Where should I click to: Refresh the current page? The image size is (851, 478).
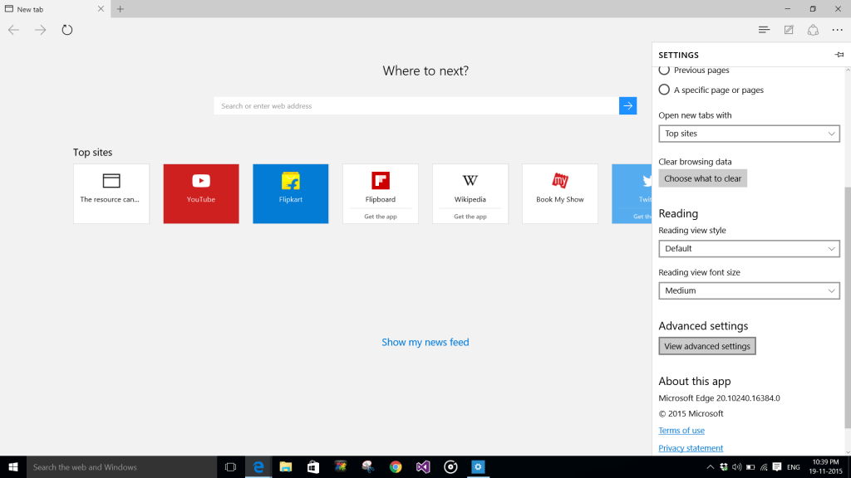[x=66, y=30]
